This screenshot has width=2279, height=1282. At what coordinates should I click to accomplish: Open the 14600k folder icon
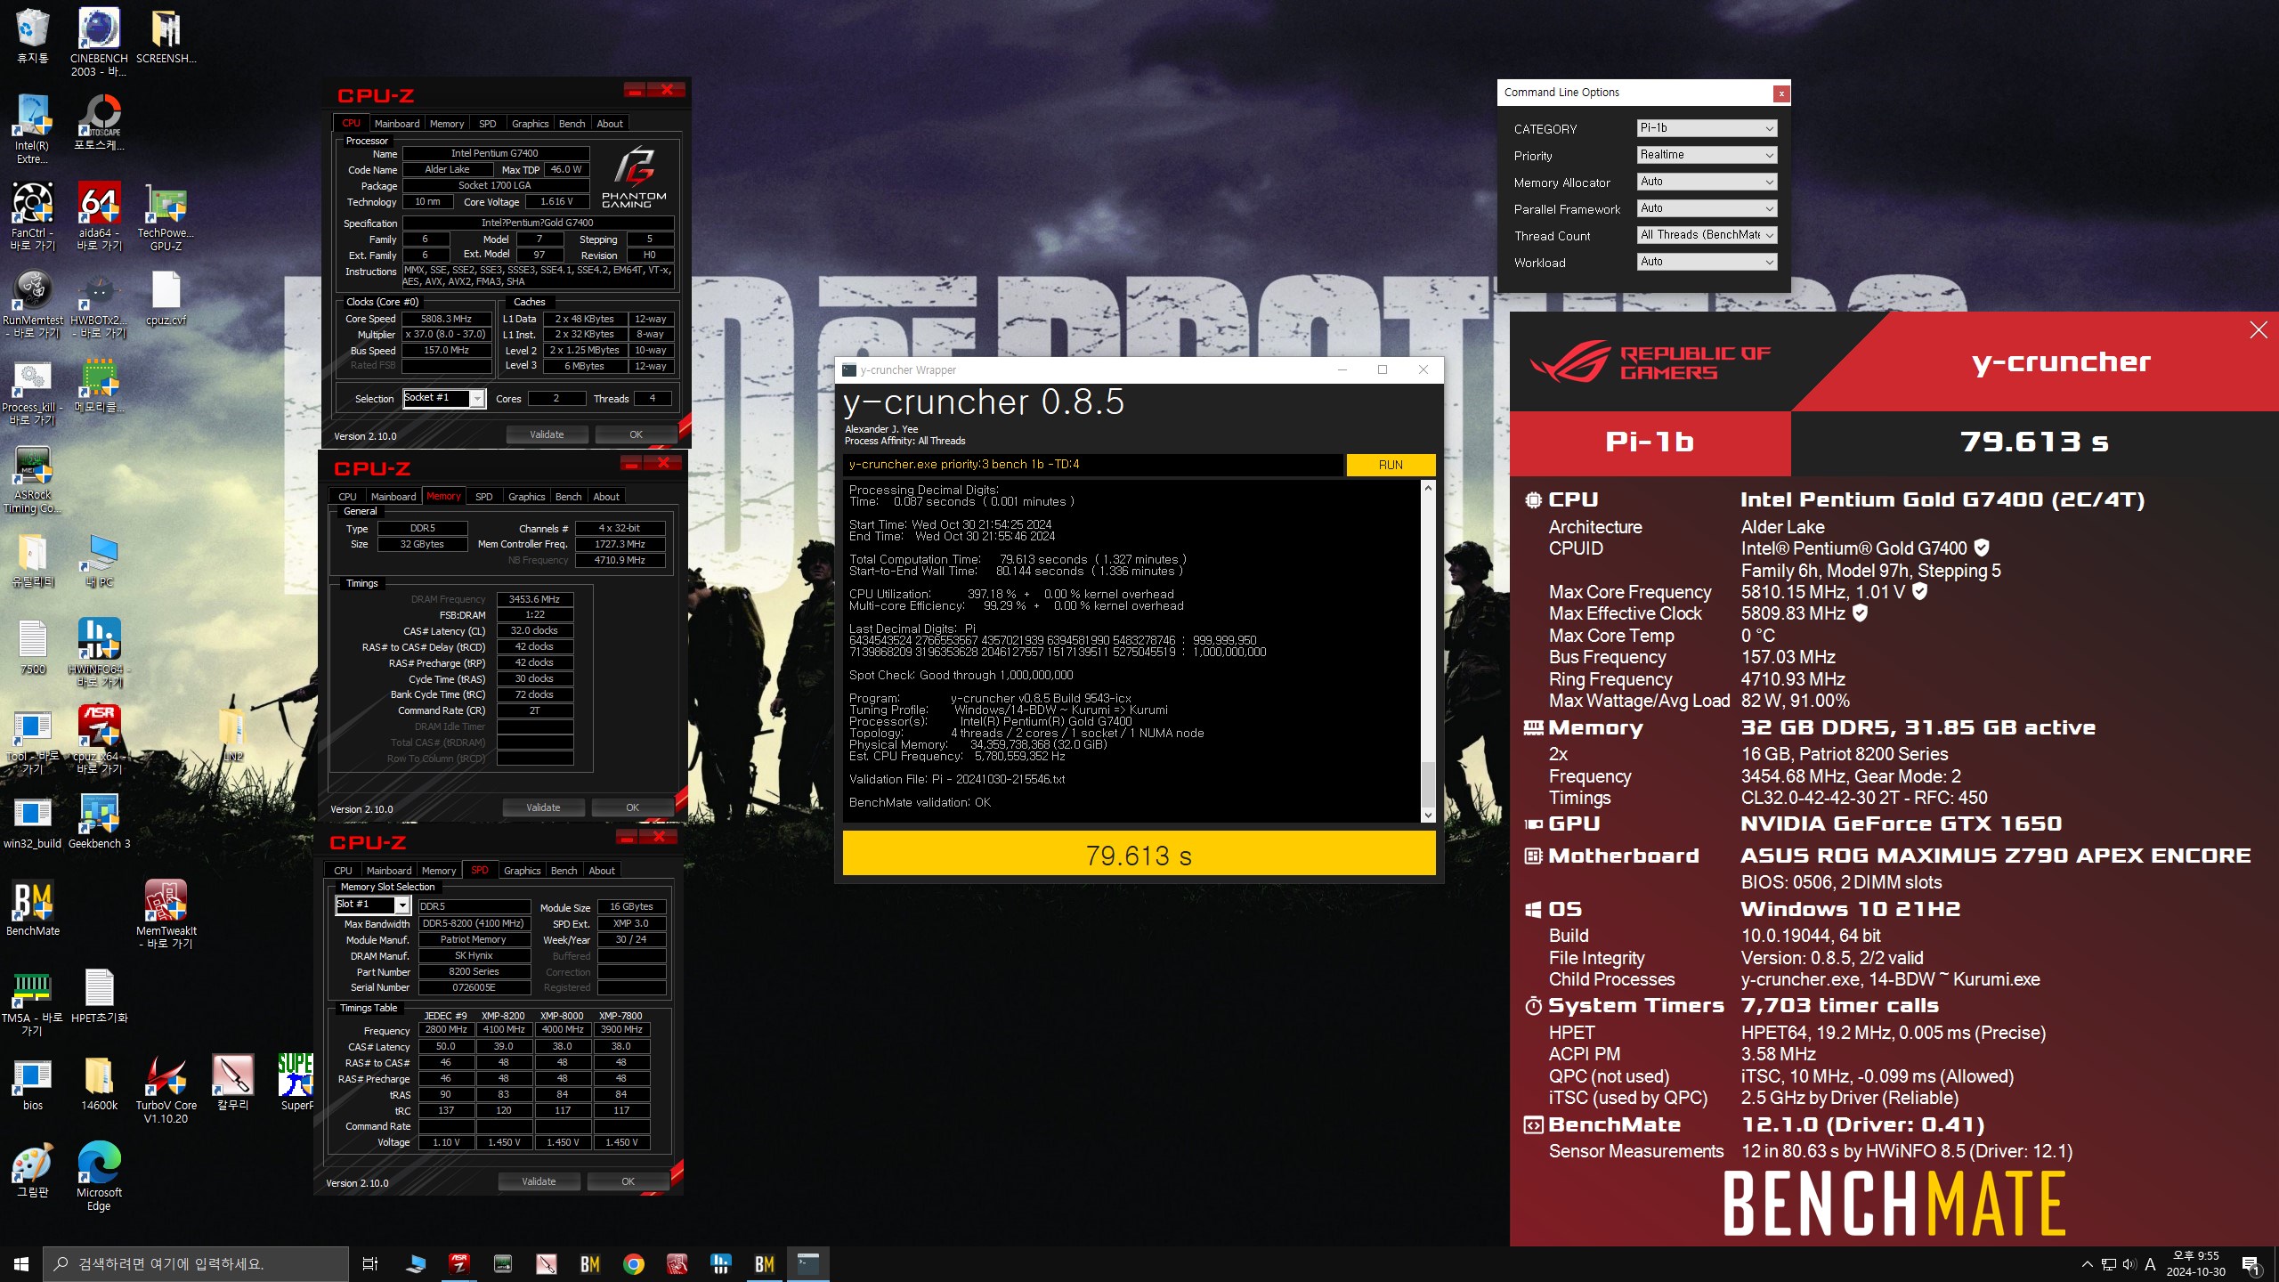click(99, 1083)
